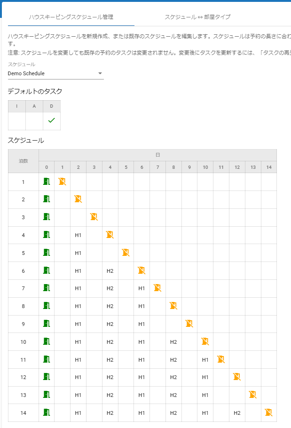Click H1 on day 2 of row 4
The width and height of the screenshot is (291, 428).
pos(78,235)
